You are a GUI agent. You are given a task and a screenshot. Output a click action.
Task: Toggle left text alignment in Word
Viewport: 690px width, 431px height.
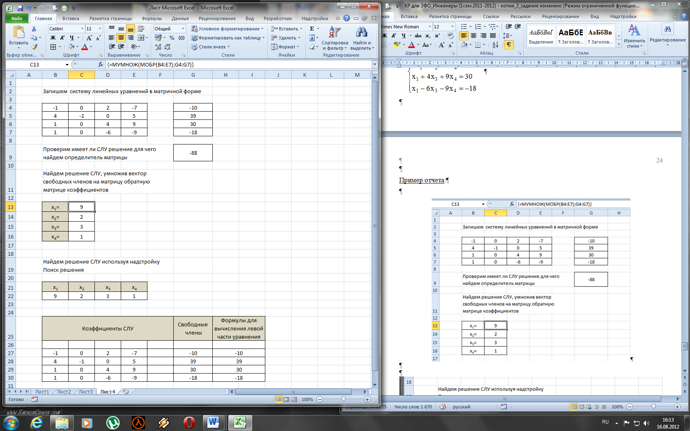coord(464,36)
